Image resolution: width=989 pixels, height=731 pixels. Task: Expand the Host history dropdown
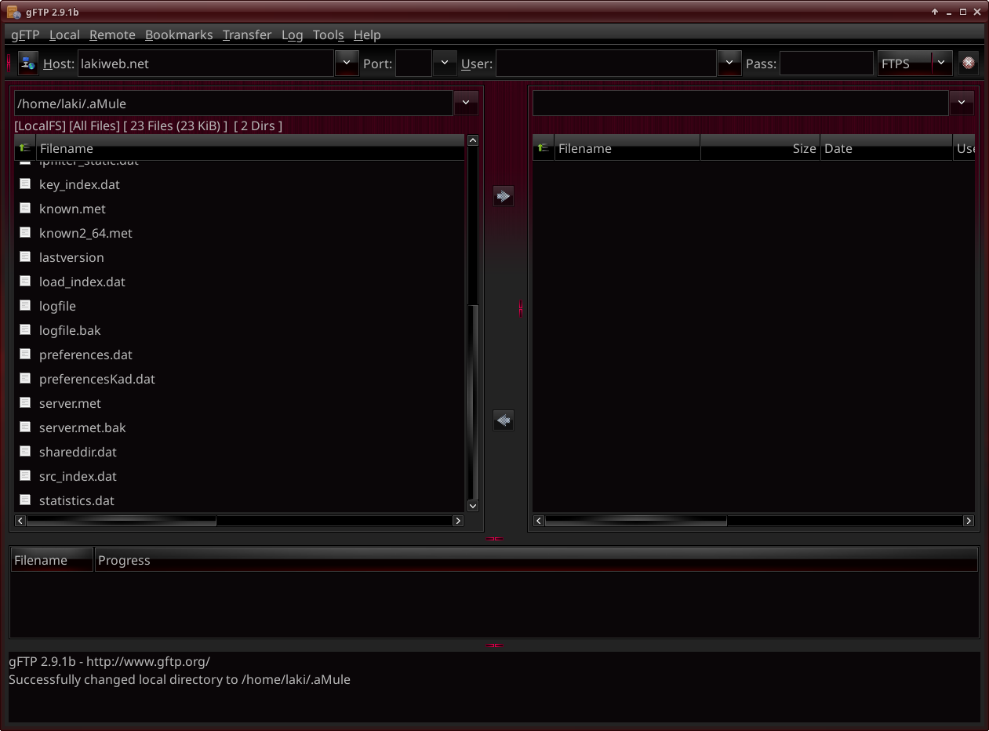pyautogui.click(x=347, y=64)
